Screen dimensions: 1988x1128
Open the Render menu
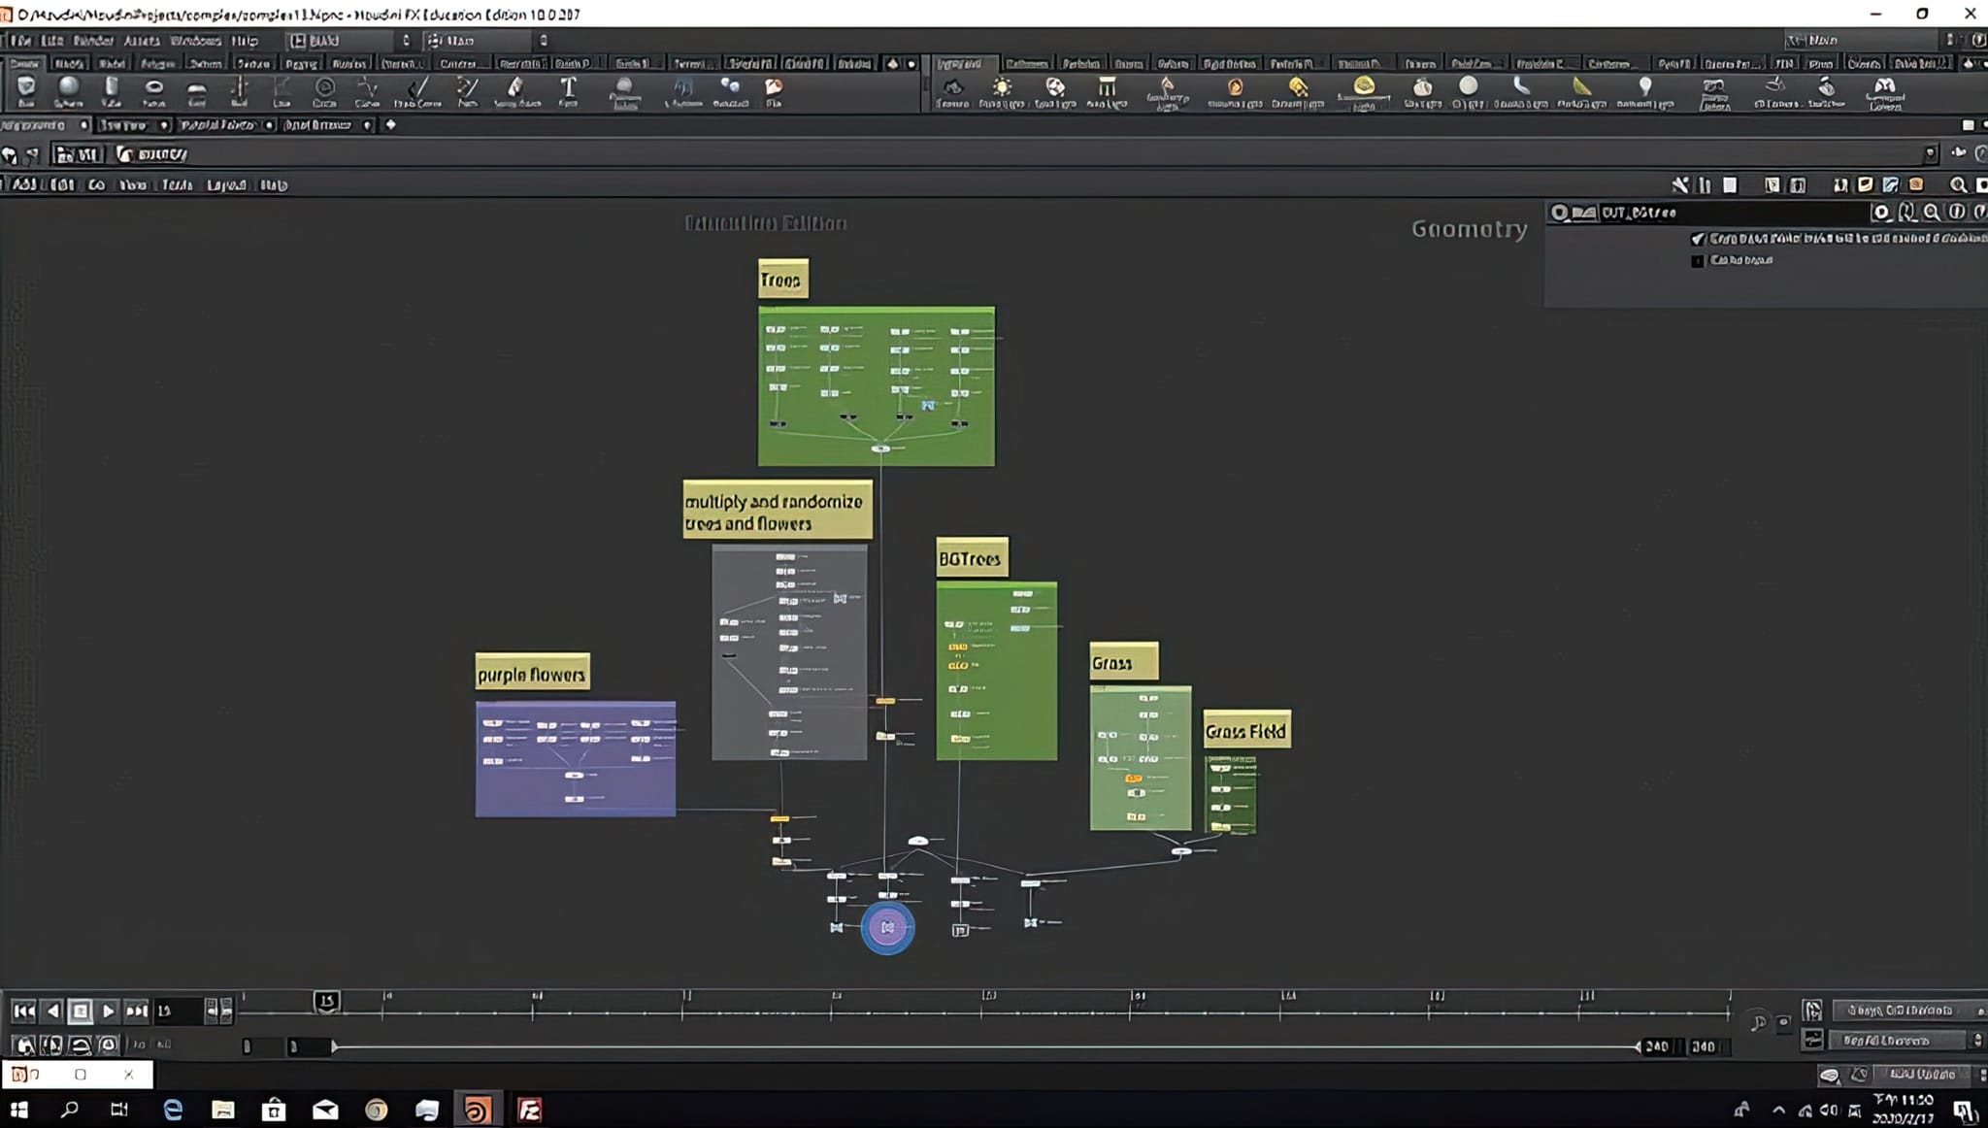93,41
